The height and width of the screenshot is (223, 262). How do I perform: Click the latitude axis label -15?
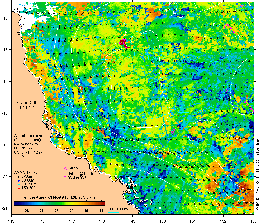5,18
